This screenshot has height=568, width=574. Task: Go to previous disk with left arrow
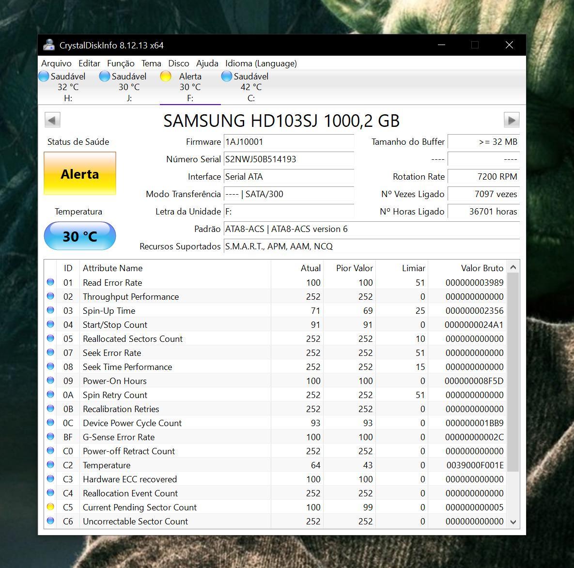point(52,120)
